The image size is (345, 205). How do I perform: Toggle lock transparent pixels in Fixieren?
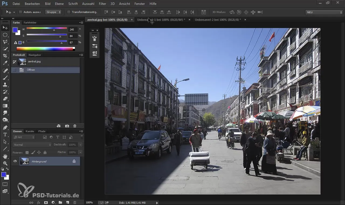27,152
